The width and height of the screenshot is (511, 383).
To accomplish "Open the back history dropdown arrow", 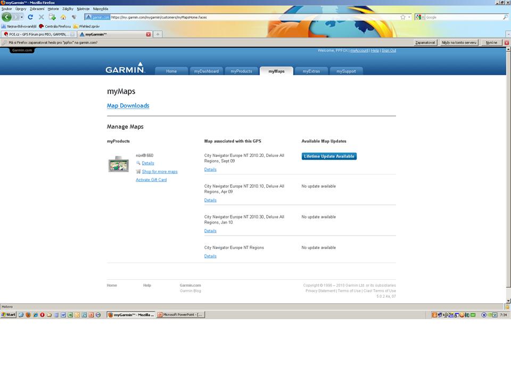I will (x=22, y=17).
